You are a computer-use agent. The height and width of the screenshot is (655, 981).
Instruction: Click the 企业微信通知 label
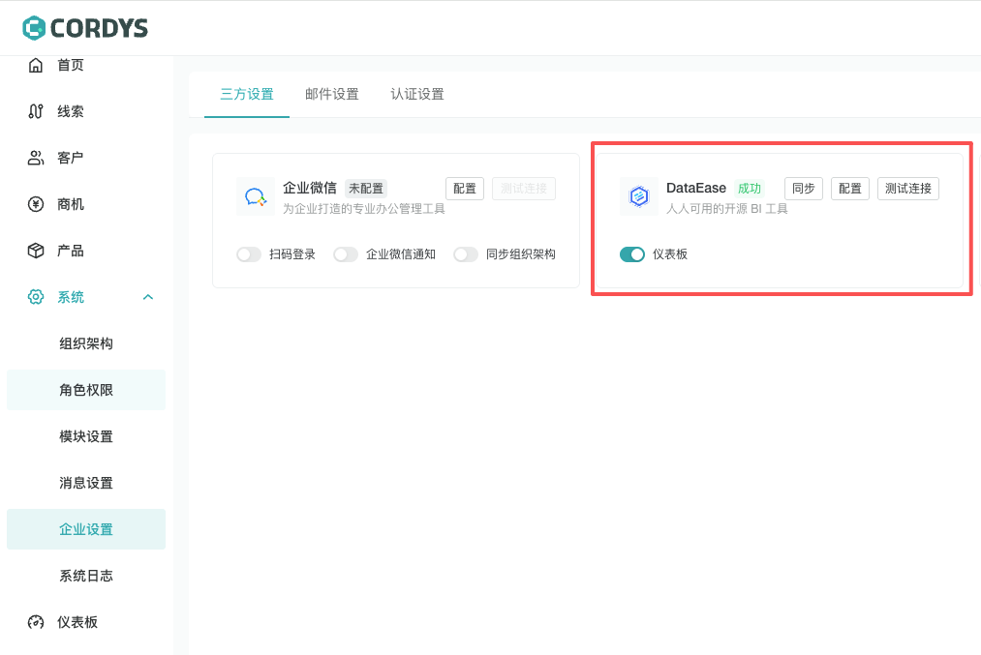pos(401,254)
